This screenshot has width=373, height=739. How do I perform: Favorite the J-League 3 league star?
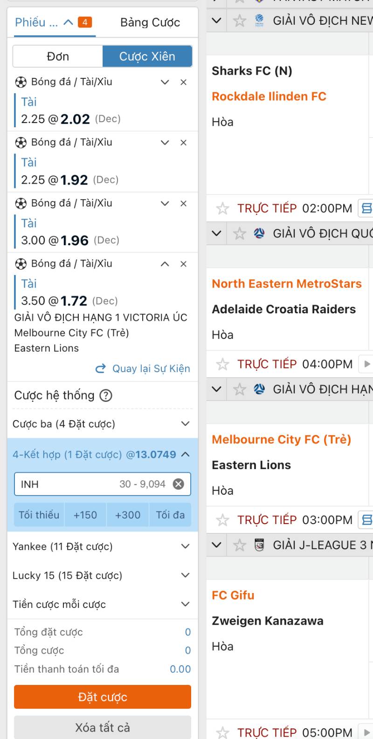(x=240, y=545)
